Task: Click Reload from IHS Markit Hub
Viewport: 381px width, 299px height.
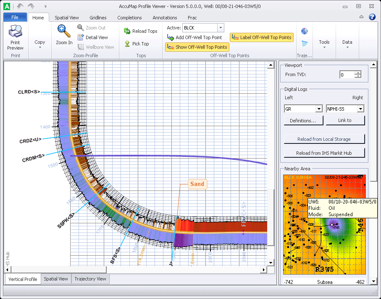Action: [324, 153]
